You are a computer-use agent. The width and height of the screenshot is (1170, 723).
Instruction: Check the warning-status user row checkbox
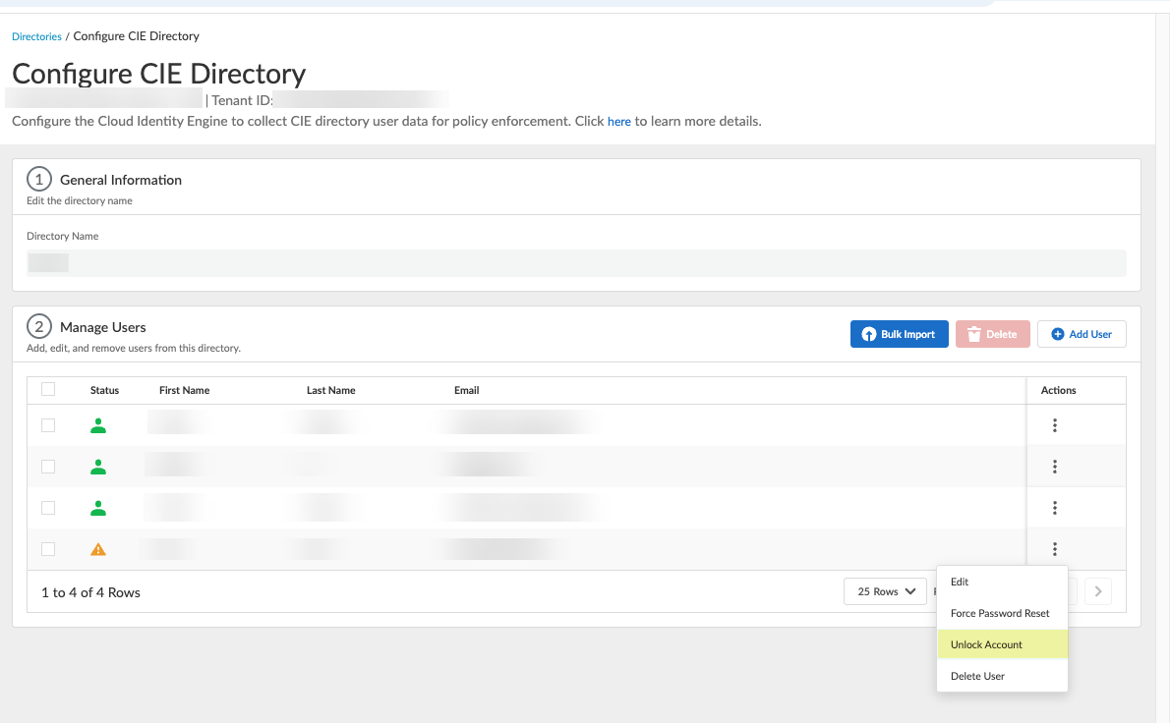pos(48,549)
